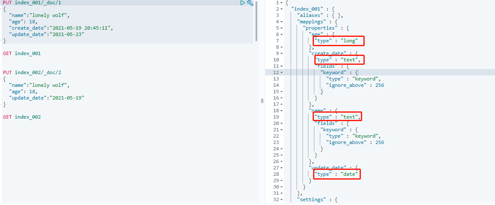Screen dimensions: 495x205
Task: Click "age": 18 in the first request
Action: coord(23,22)
